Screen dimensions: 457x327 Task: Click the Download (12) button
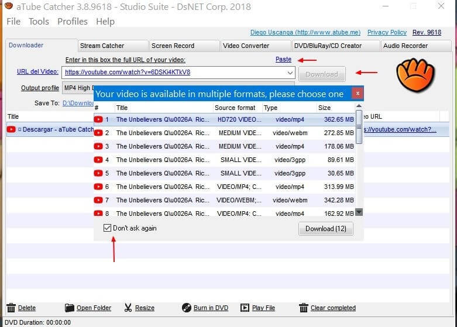(x=326, y=229)
